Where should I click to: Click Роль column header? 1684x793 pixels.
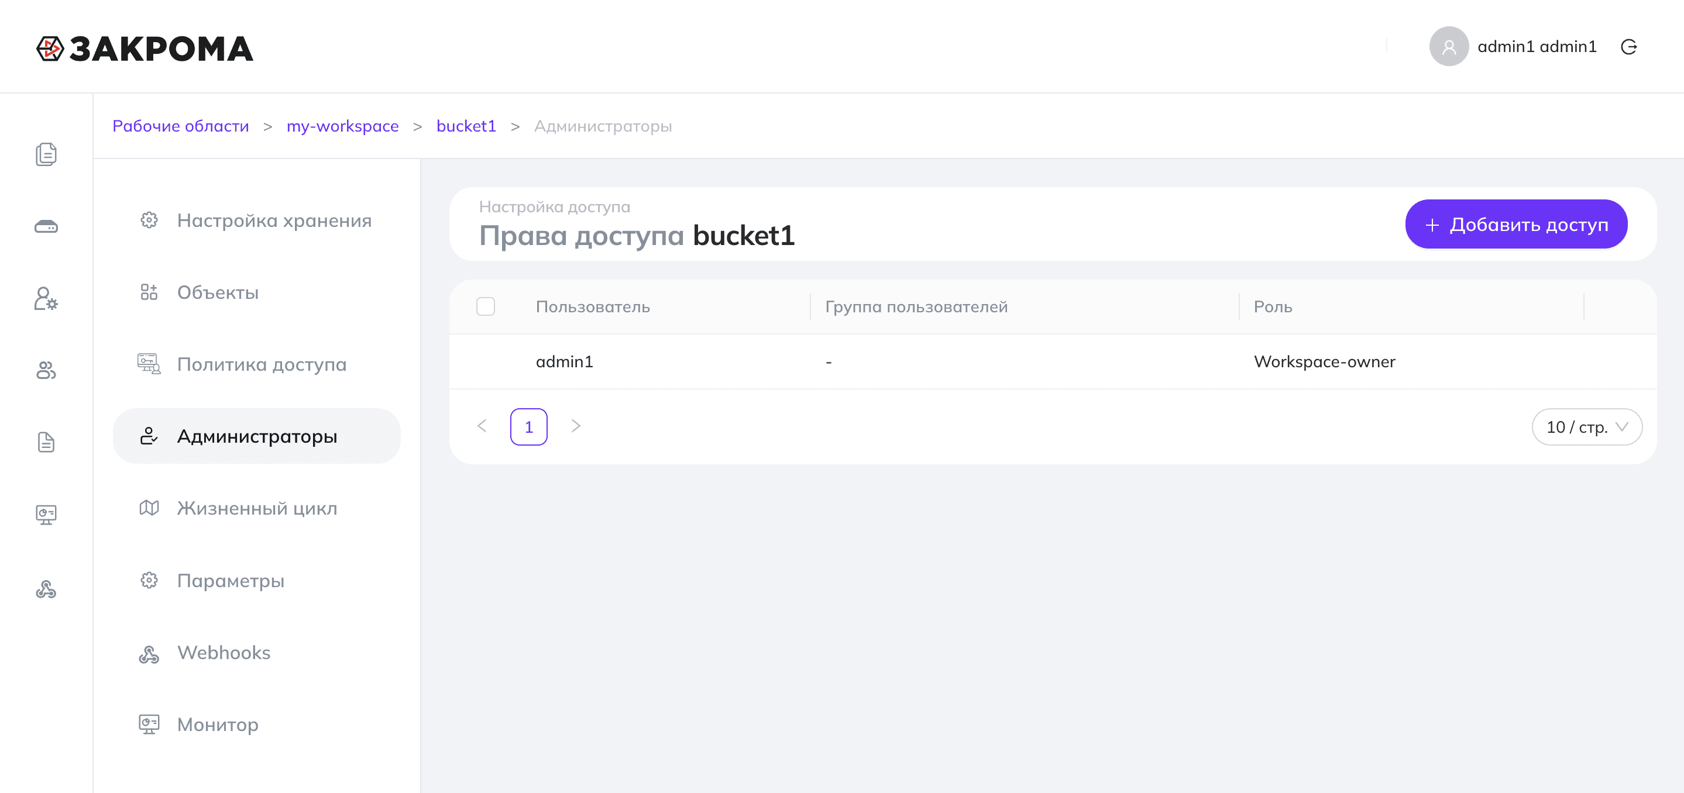tap(1273, 306)
